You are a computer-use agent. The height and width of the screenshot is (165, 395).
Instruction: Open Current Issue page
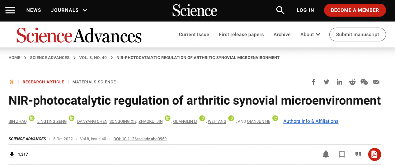(194, 35)
